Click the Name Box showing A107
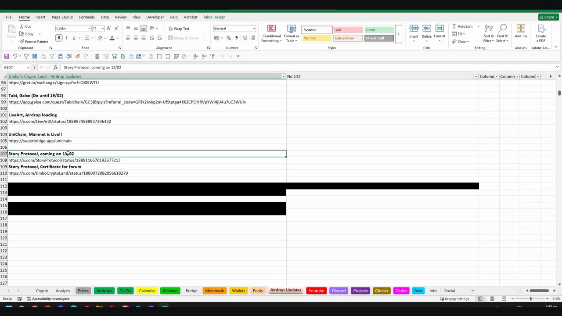This screenshot has height=316, width=562. [x=15, y=67]
